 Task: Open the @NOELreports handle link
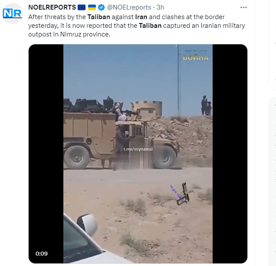tap(129, 7)
